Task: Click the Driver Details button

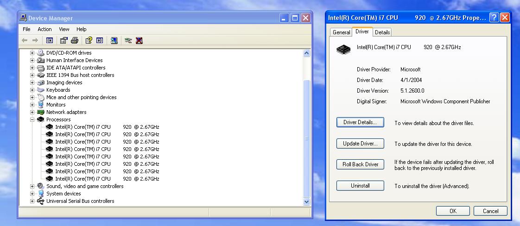Action: click(360, 123)
